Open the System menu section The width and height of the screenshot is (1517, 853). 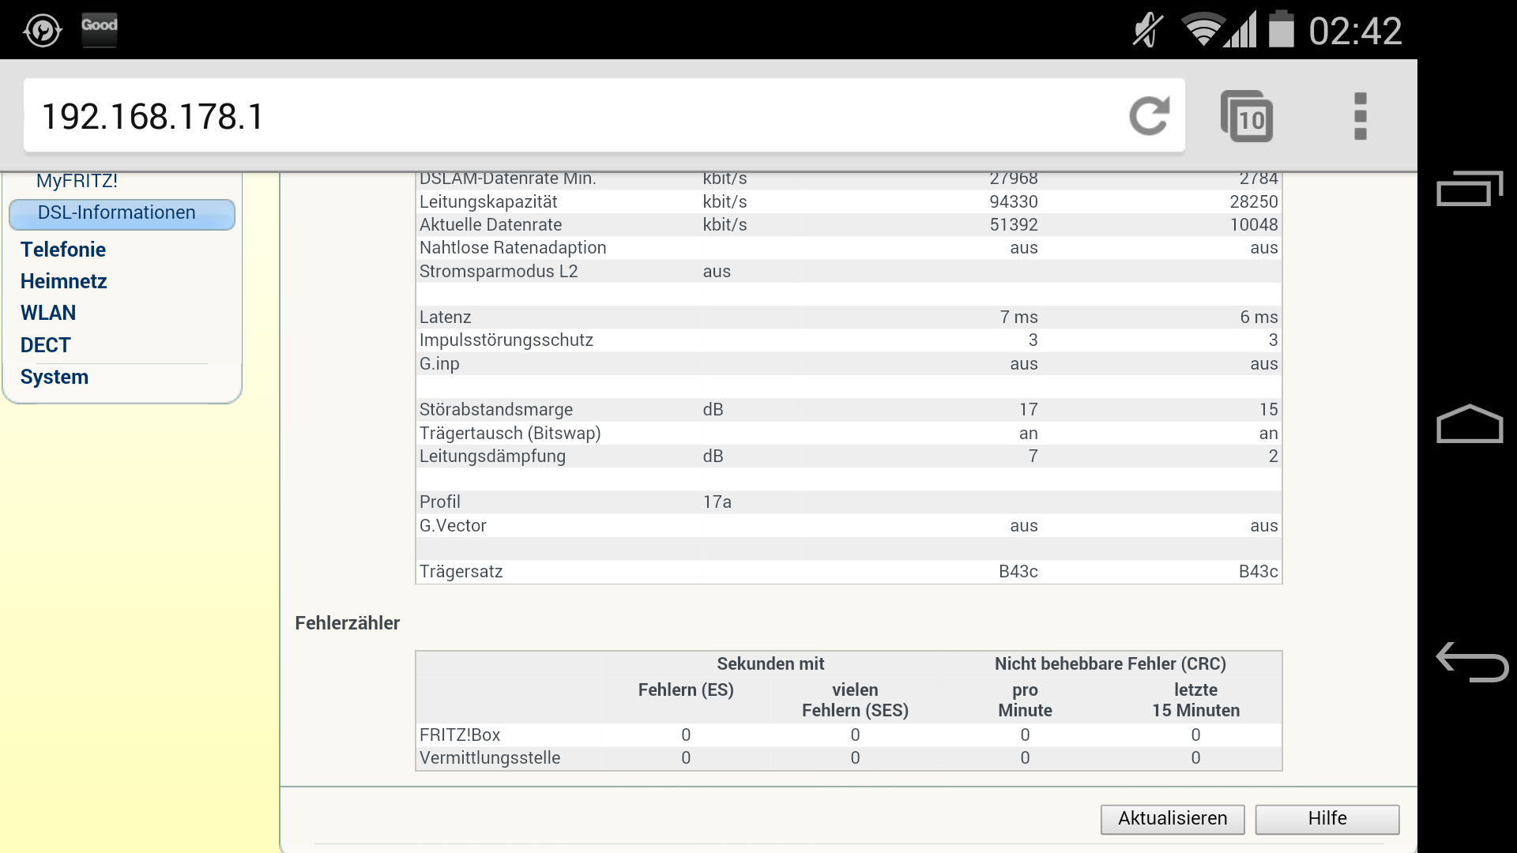point(55,377)
